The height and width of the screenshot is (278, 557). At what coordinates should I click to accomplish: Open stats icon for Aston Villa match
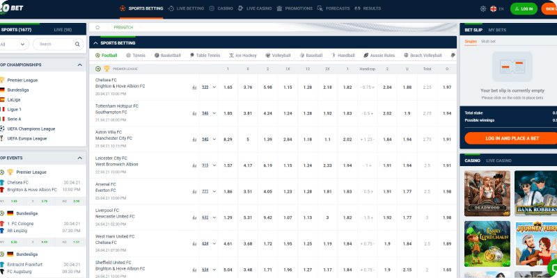pyautogui.click(x=194, y=139)
